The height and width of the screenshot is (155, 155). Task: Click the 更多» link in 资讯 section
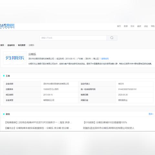pyautogui.click(x=151, y=114)
